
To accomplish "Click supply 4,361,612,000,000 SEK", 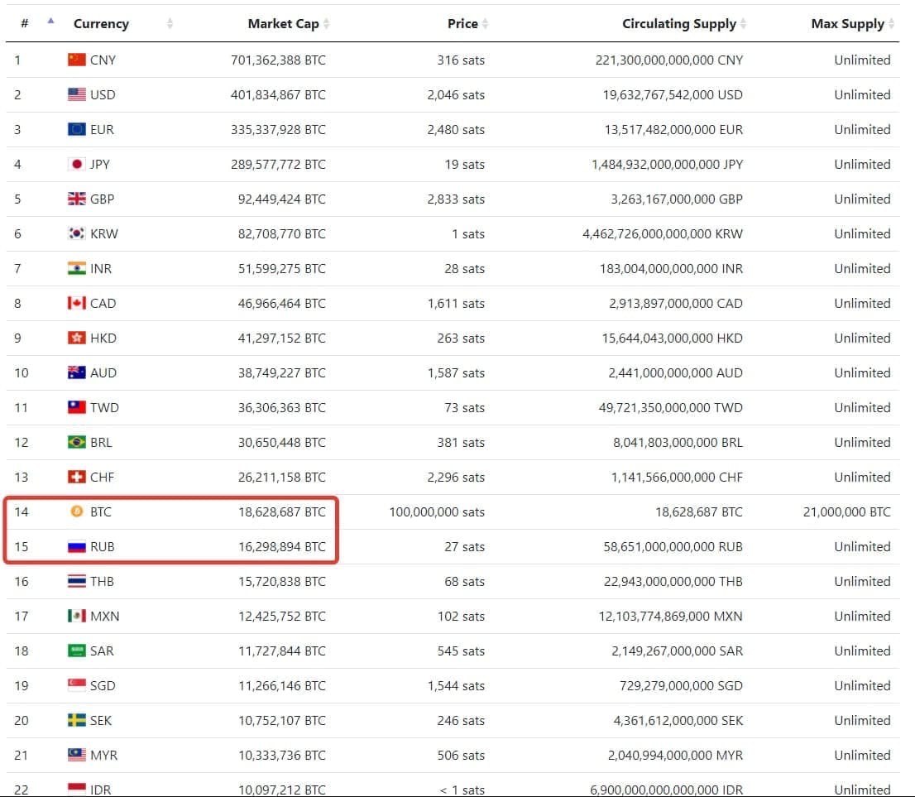I will click(678, 720).
